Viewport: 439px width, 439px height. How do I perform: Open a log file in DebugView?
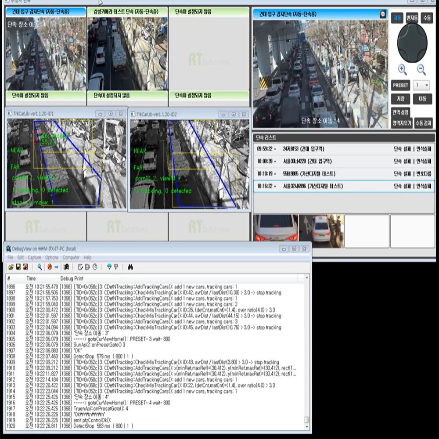10,267
